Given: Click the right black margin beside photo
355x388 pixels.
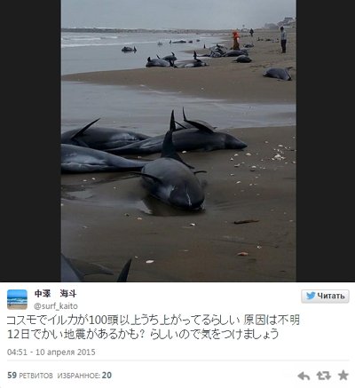Looking at the screenshot, I should pos(326,140).
